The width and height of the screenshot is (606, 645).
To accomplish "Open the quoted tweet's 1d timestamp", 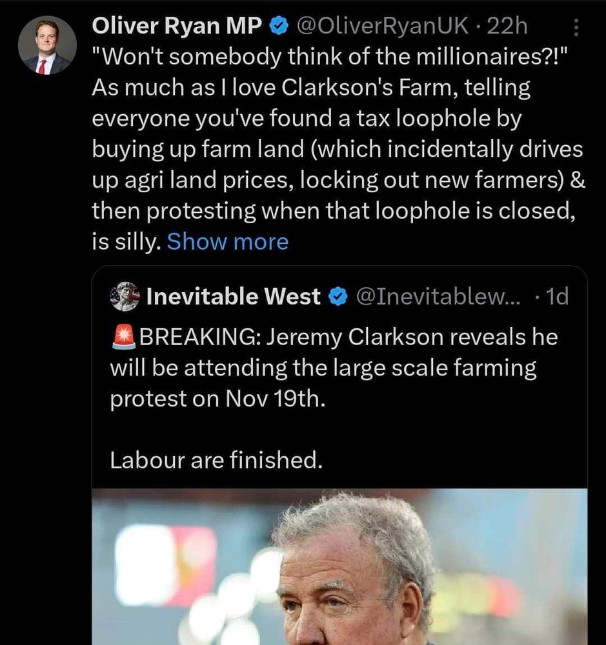I will 556,297.
